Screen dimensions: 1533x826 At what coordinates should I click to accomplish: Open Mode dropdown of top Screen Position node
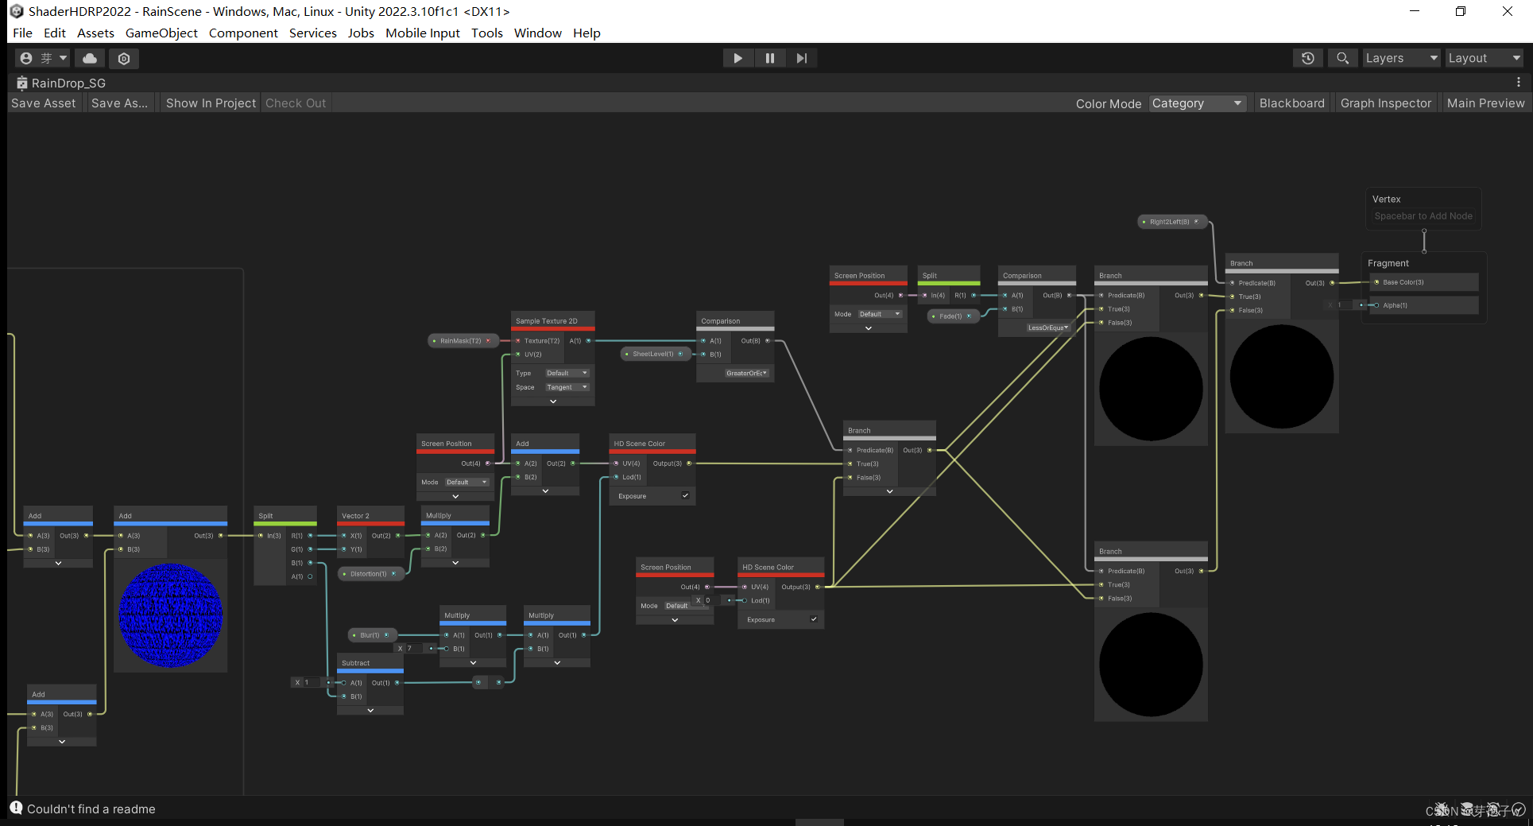[880, 314]
